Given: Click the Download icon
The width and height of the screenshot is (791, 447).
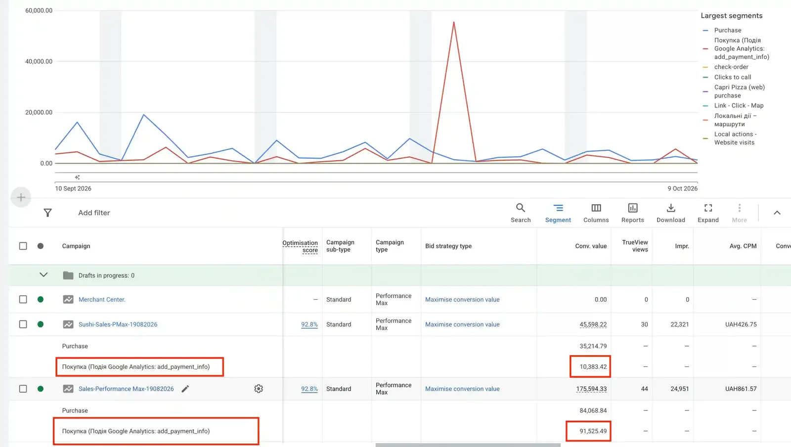Looking at the screenshot, I should click(x=671, y=208).
